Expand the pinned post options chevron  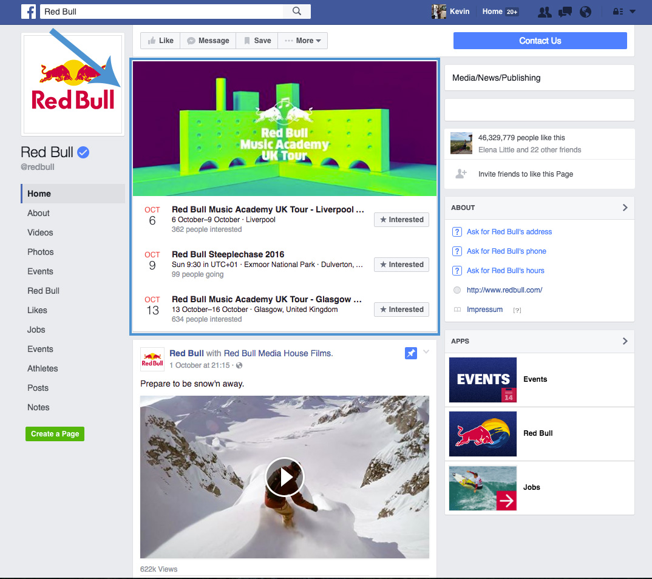pyautogui.click(x=426, y=351)
